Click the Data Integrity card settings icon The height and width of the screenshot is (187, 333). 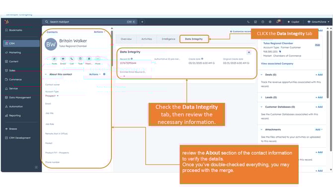click(x=249, y=52)
